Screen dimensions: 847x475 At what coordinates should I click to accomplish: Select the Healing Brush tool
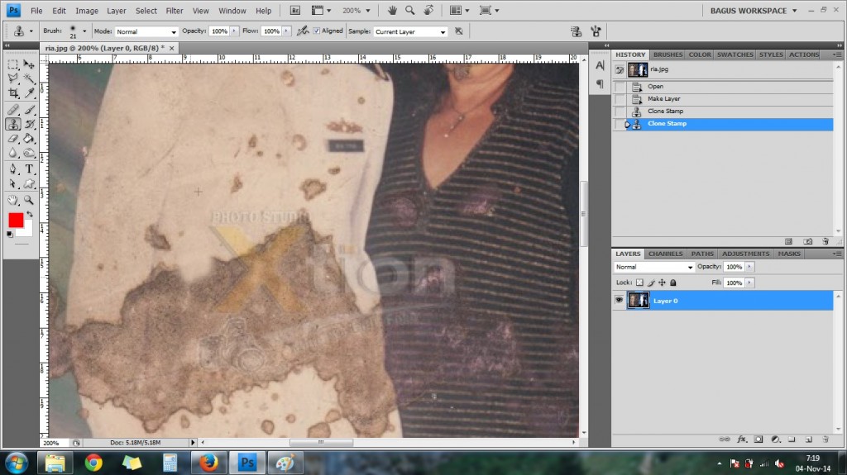pyautogui.click(x=13, y=110)
